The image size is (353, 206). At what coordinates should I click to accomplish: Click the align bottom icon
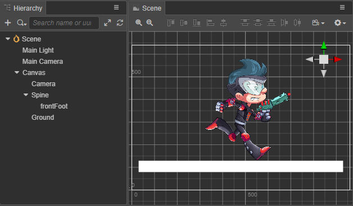[x=197, y=22]
